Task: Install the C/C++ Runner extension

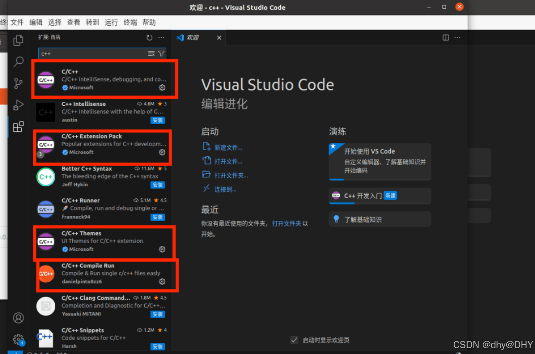Action: pos(158,217)
